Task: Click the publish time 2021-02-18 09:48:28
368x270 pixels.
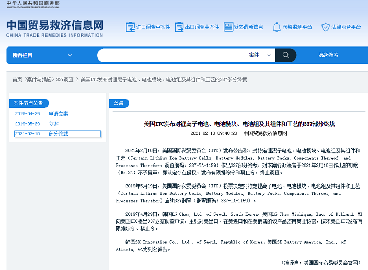Action: tap(214, 133)
